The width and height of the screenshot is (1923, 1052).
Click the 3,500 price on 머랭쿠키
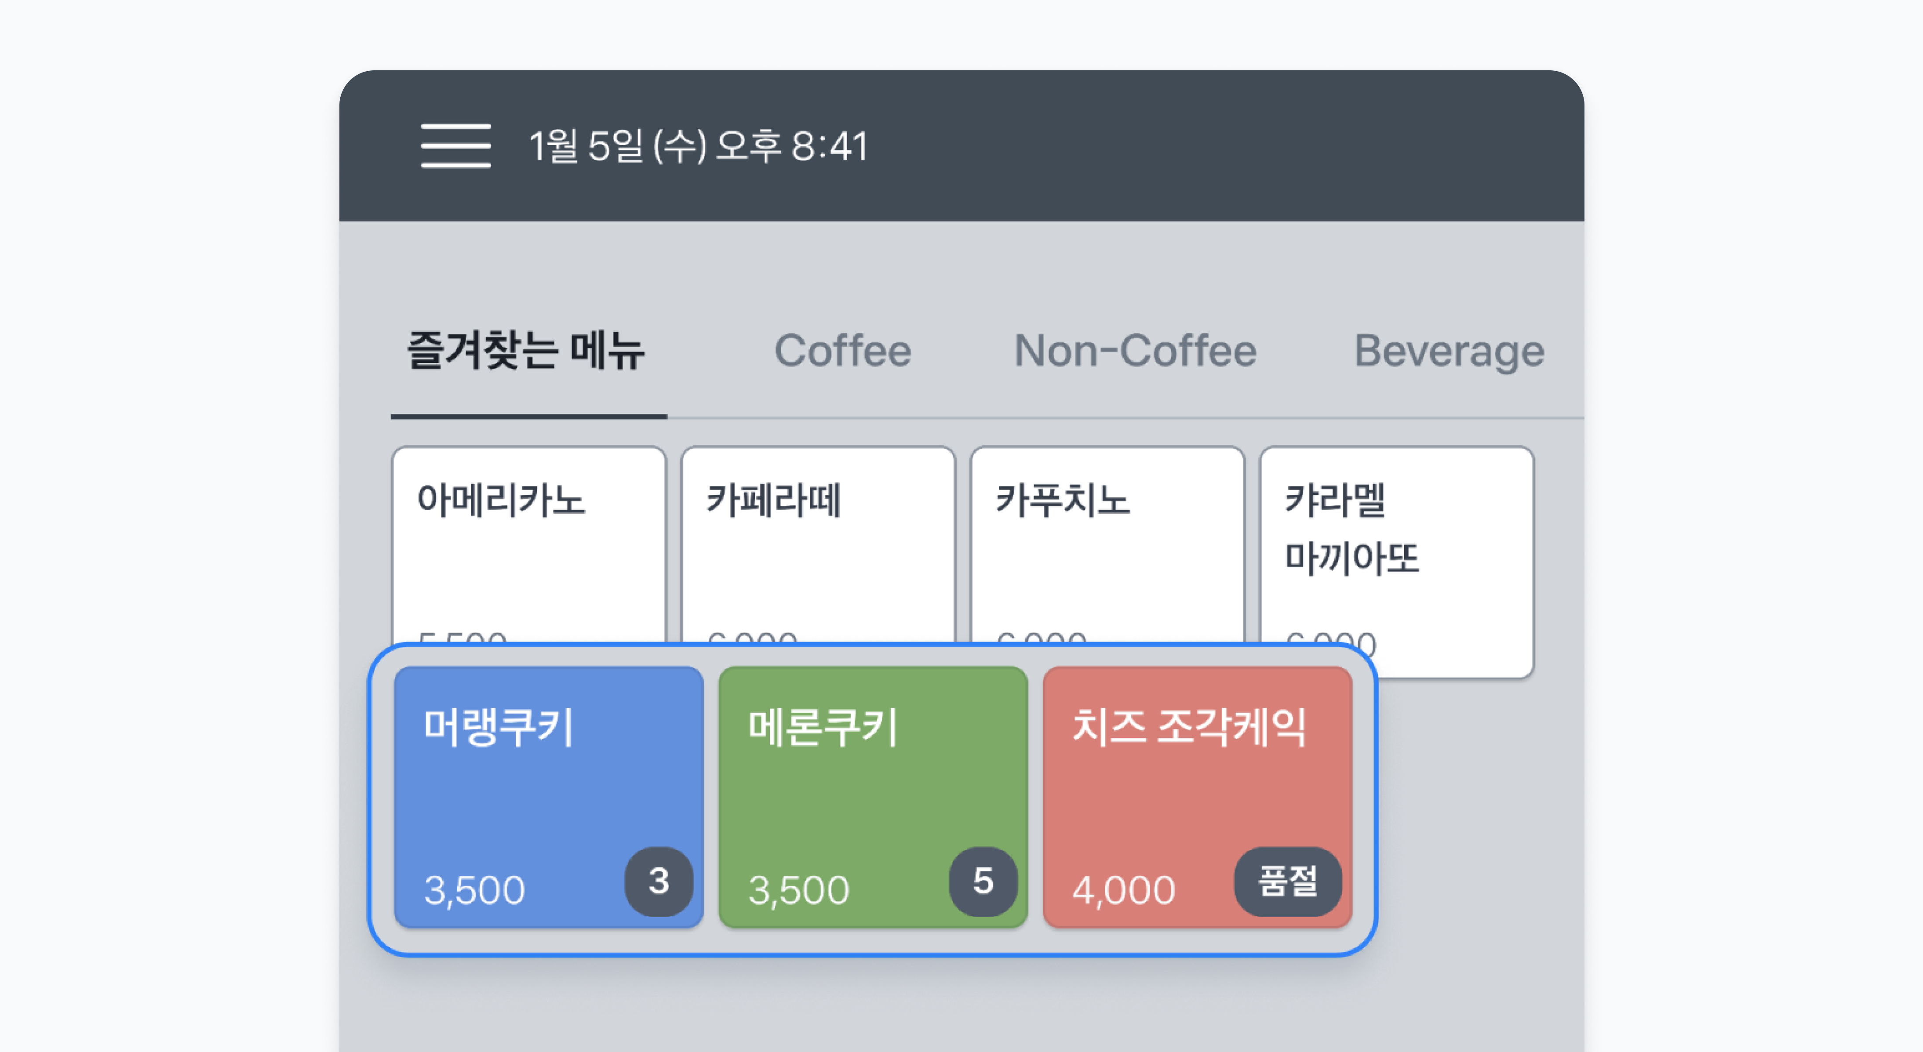pos(475,889)
